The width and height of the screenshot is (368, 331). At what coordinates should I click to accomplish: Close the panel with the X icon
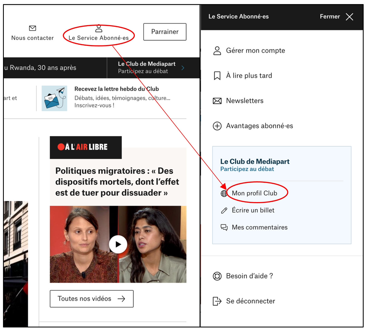tap(349, 17)
